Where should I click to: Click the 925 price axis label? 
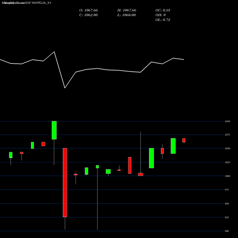pos(227,218)
